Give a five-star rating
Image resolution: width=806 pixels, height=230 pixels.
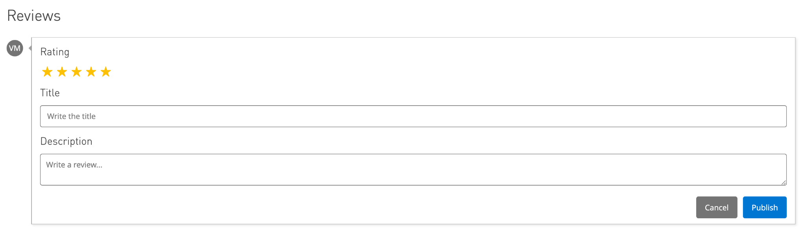tap(105, 72)
